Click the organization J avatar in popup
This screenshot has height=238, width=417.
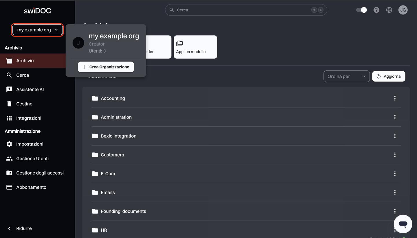[x=78, y=43]
